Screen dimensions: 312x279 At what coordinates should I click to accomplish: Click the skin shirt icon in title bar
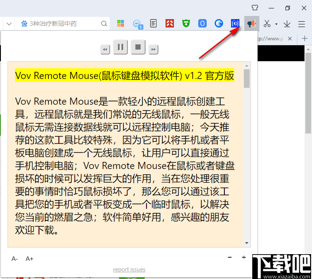(255, 8)
